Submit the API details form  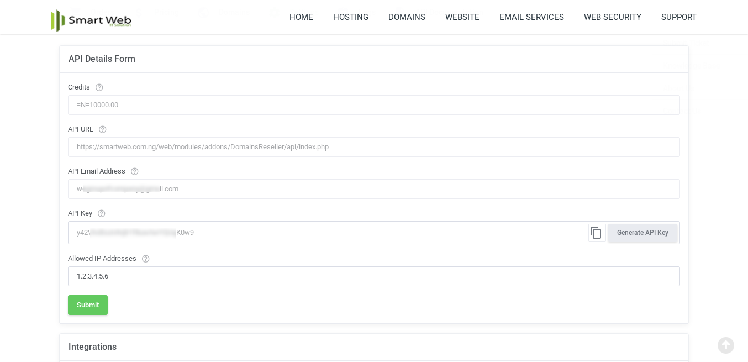tap(88, 305)
